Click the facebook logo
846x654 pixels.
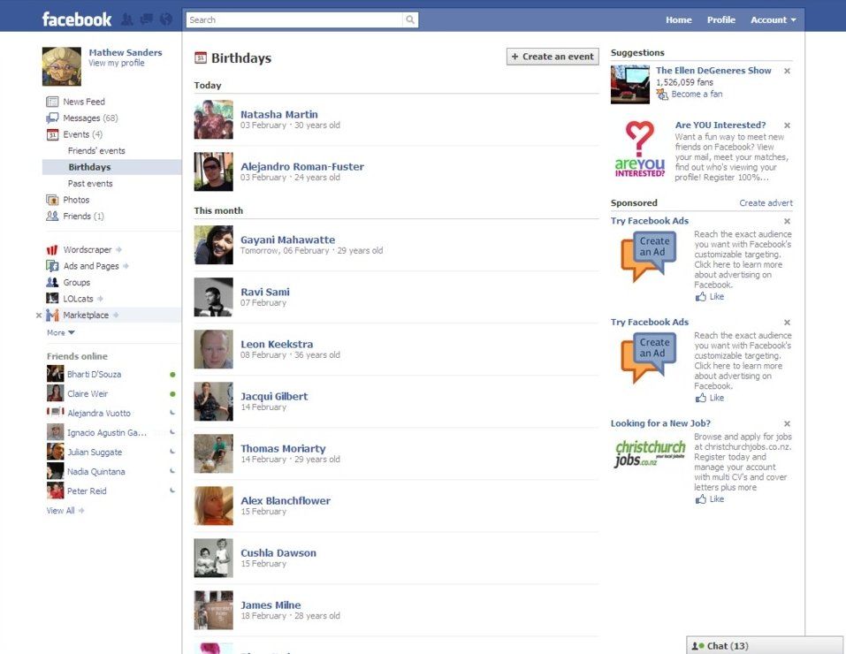77,19
